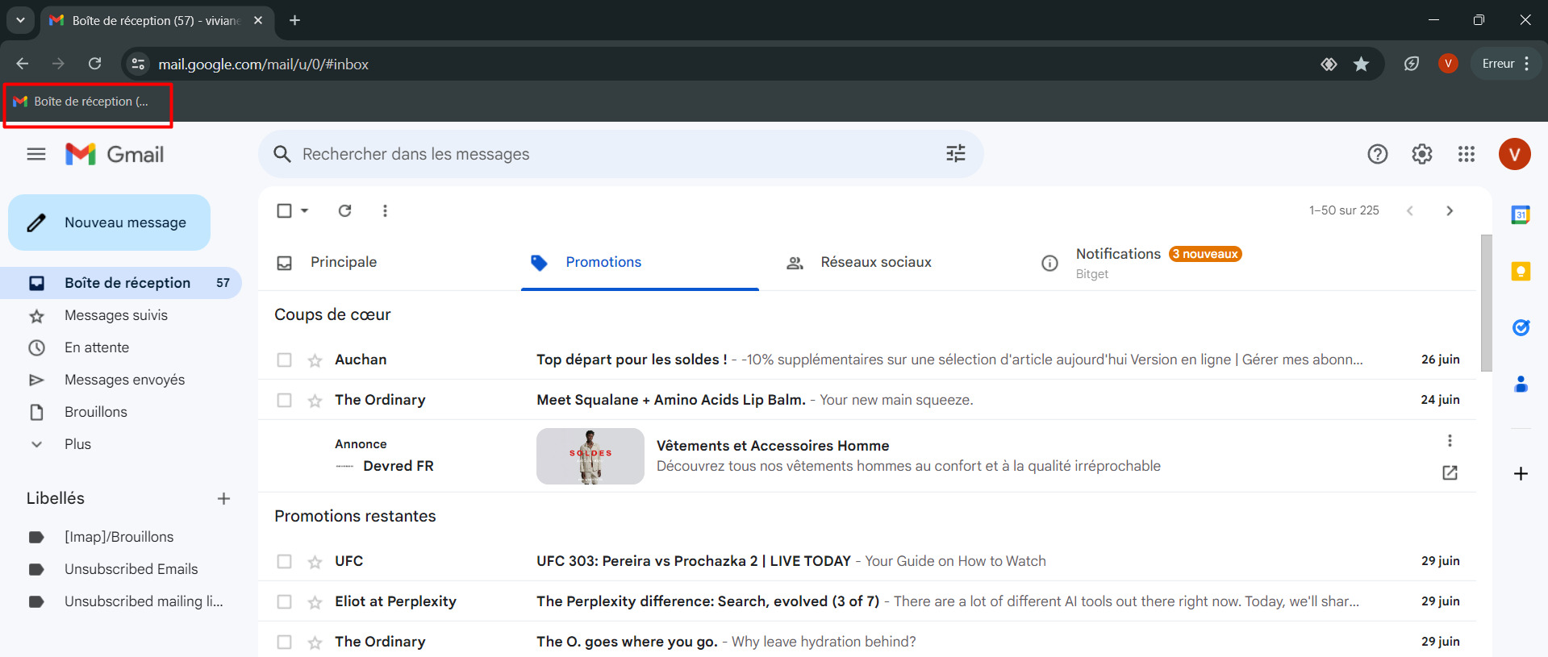Open Google Calendar side panel
Viewport: 1548px width, 657px height.
point(1521,214)
